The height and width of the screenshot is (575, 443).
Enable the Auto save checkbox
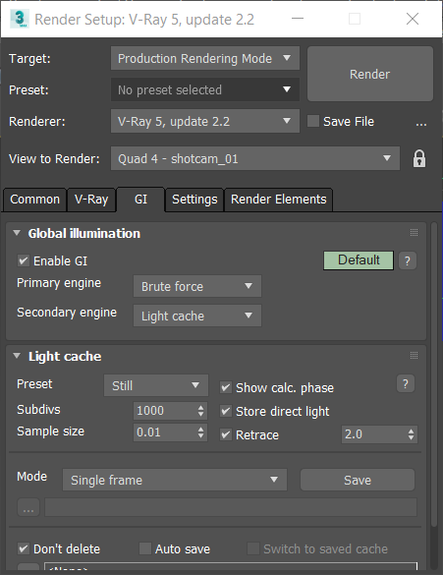coord(145,549)
